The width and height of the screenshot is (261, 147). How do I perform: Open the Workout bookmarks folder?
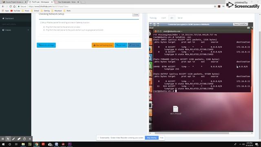coord(56,11)
